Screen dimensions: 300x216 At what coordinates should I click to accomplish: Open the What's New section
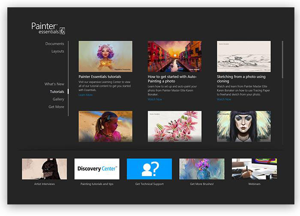54,84
